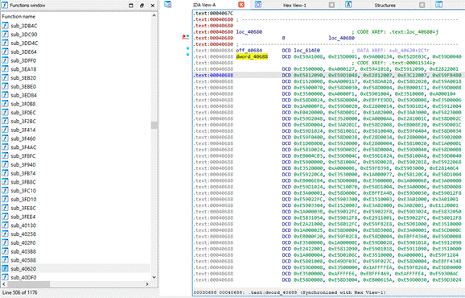Close the IDA View-A tab

click(x=241, y=5)
